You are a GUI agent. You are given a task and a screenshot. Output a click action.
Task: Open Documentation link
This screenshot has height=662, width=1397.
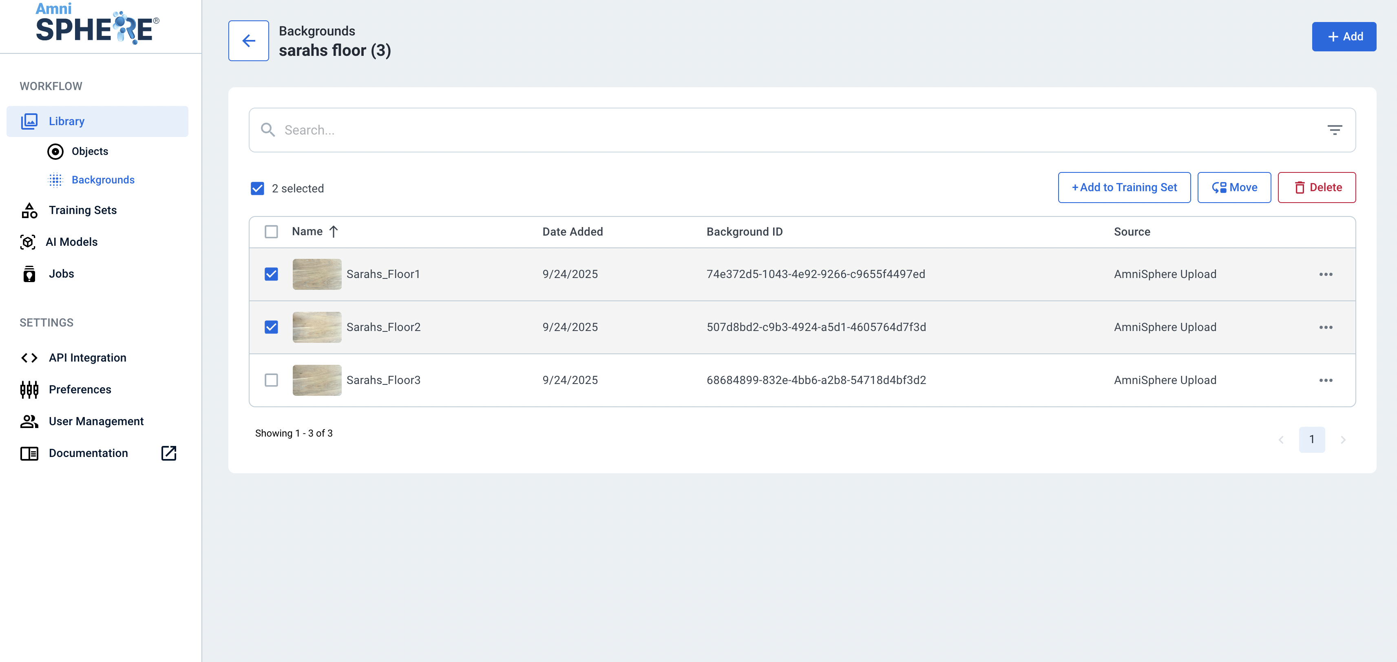88,453
